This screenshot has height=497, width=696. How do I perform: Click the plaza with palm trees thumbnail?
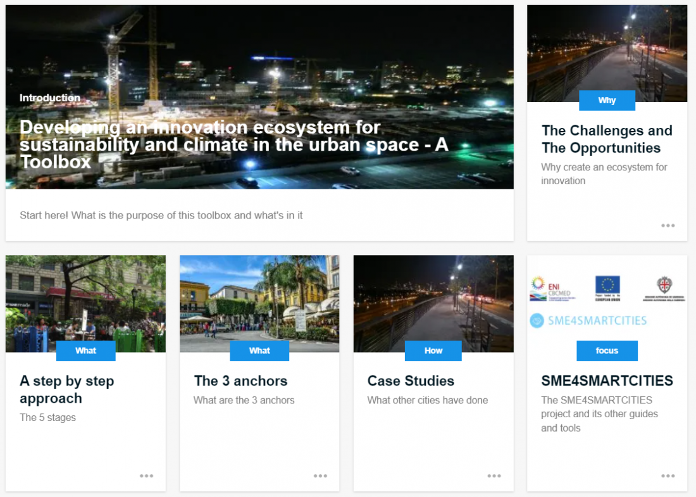coord(259,303)
